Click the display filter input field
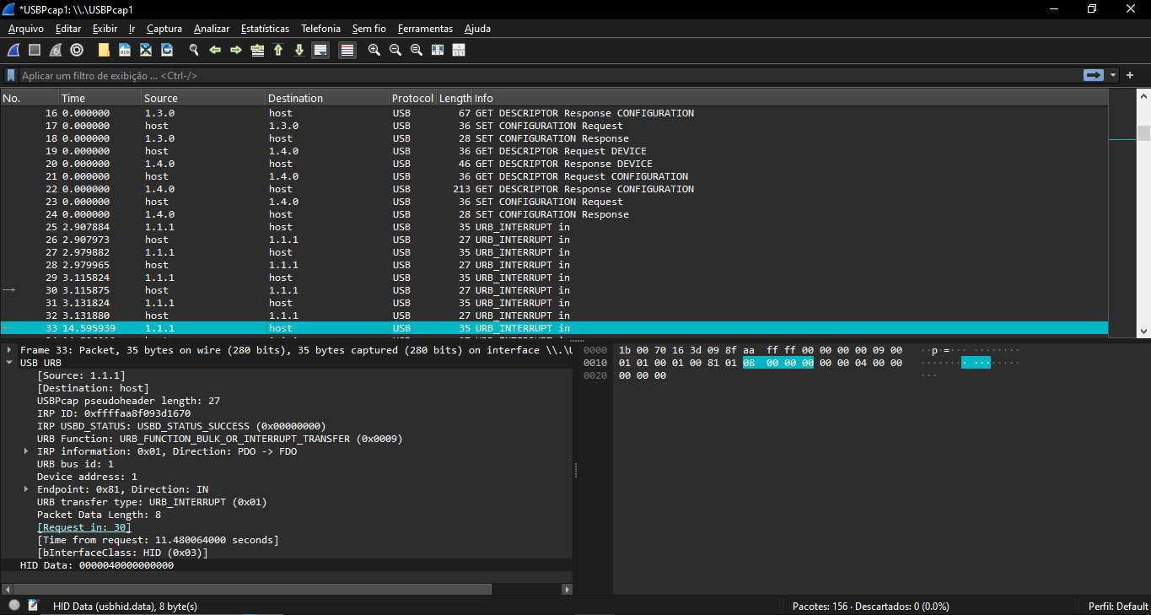 (551, 75)
